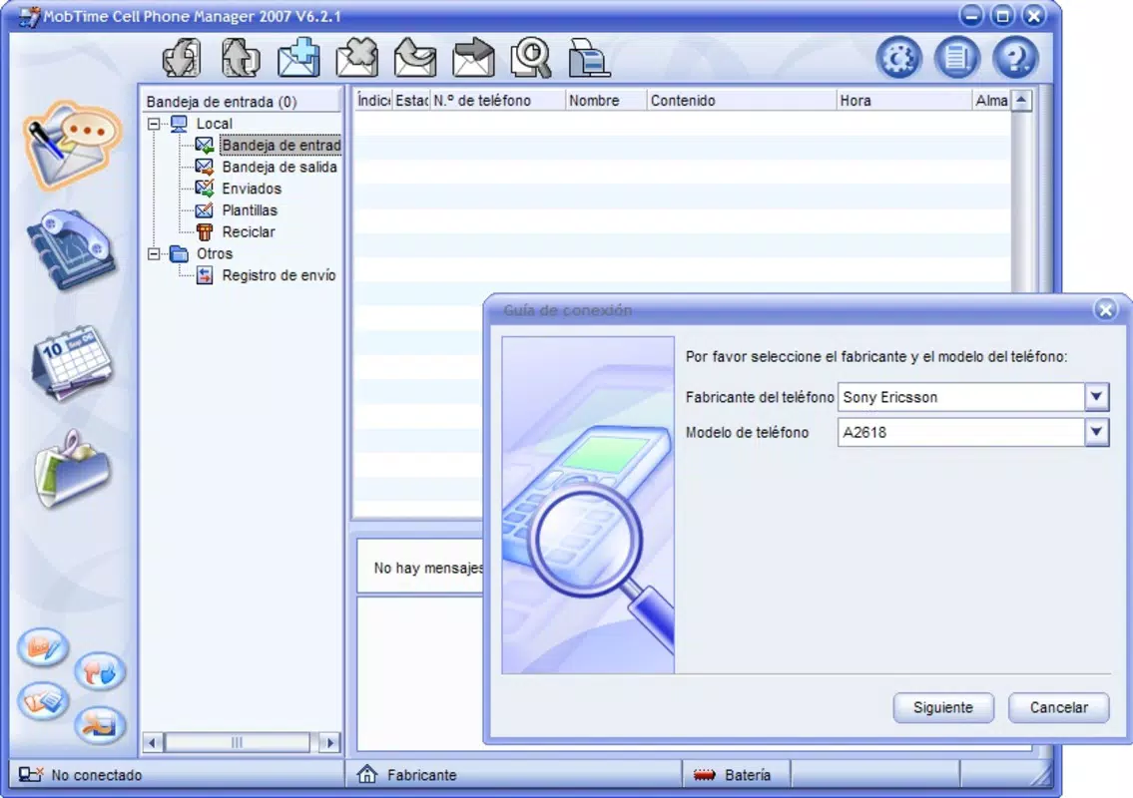1133x798 pixels.
Task: Sort by Contenido column header
Action: click(742, 101)
